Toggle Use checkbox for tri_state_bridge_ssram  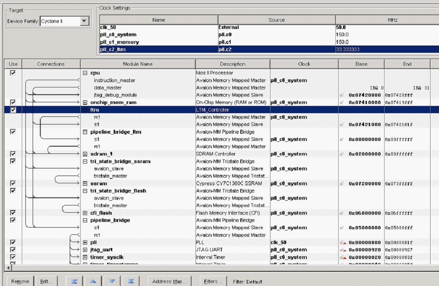[13, 161]
